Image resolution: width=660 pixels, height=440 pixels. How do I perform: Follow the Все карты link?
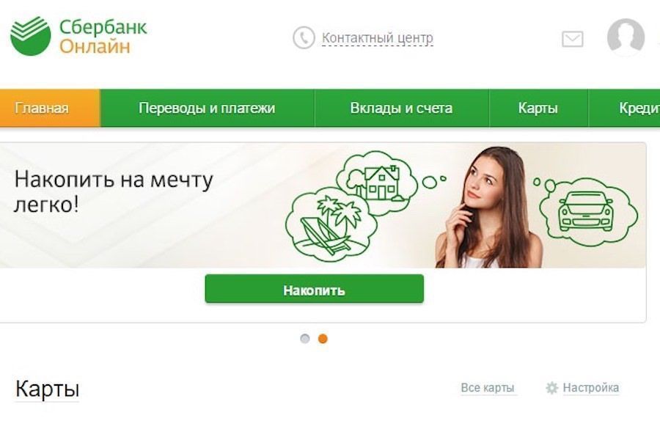[x=488, y=388]
